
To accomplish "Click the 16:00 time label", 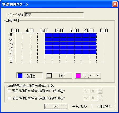I will (x=74, y=30).
